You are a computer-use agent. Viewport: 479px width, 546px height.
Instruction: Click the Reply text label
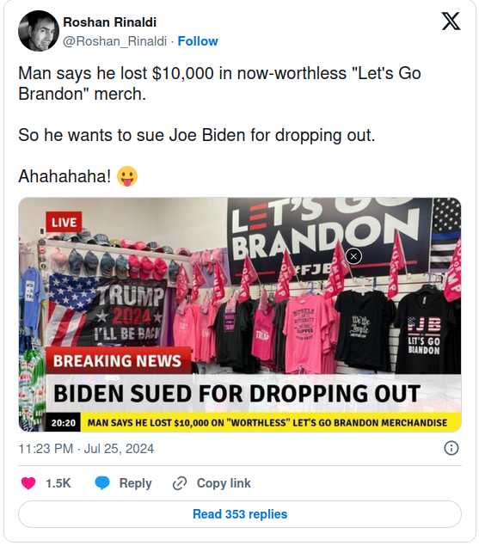136,483
